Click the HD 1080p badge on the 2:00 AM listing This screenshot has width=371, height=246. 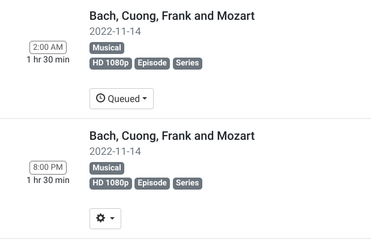pos(110,63)
